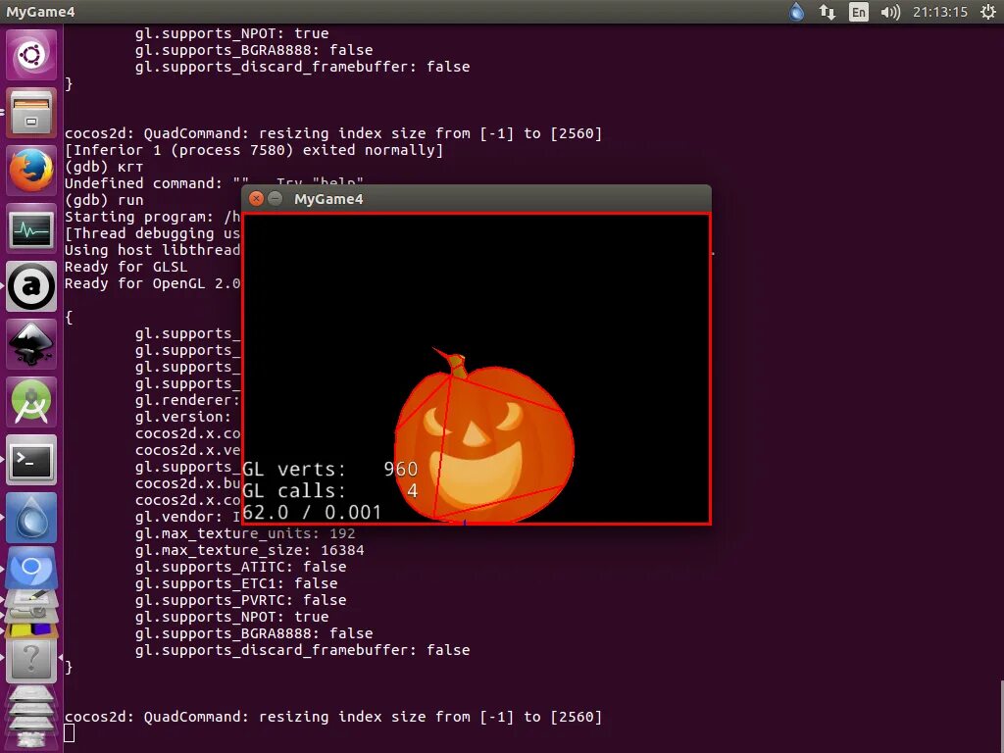Click the 'Undefined command' terminal line
The width and height of the screenshot is (1004, 753).
[x=215, y=183]
